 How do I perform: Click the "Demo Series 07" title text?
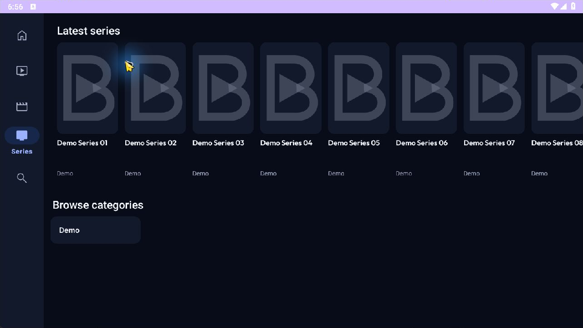(x=489, y=143)
